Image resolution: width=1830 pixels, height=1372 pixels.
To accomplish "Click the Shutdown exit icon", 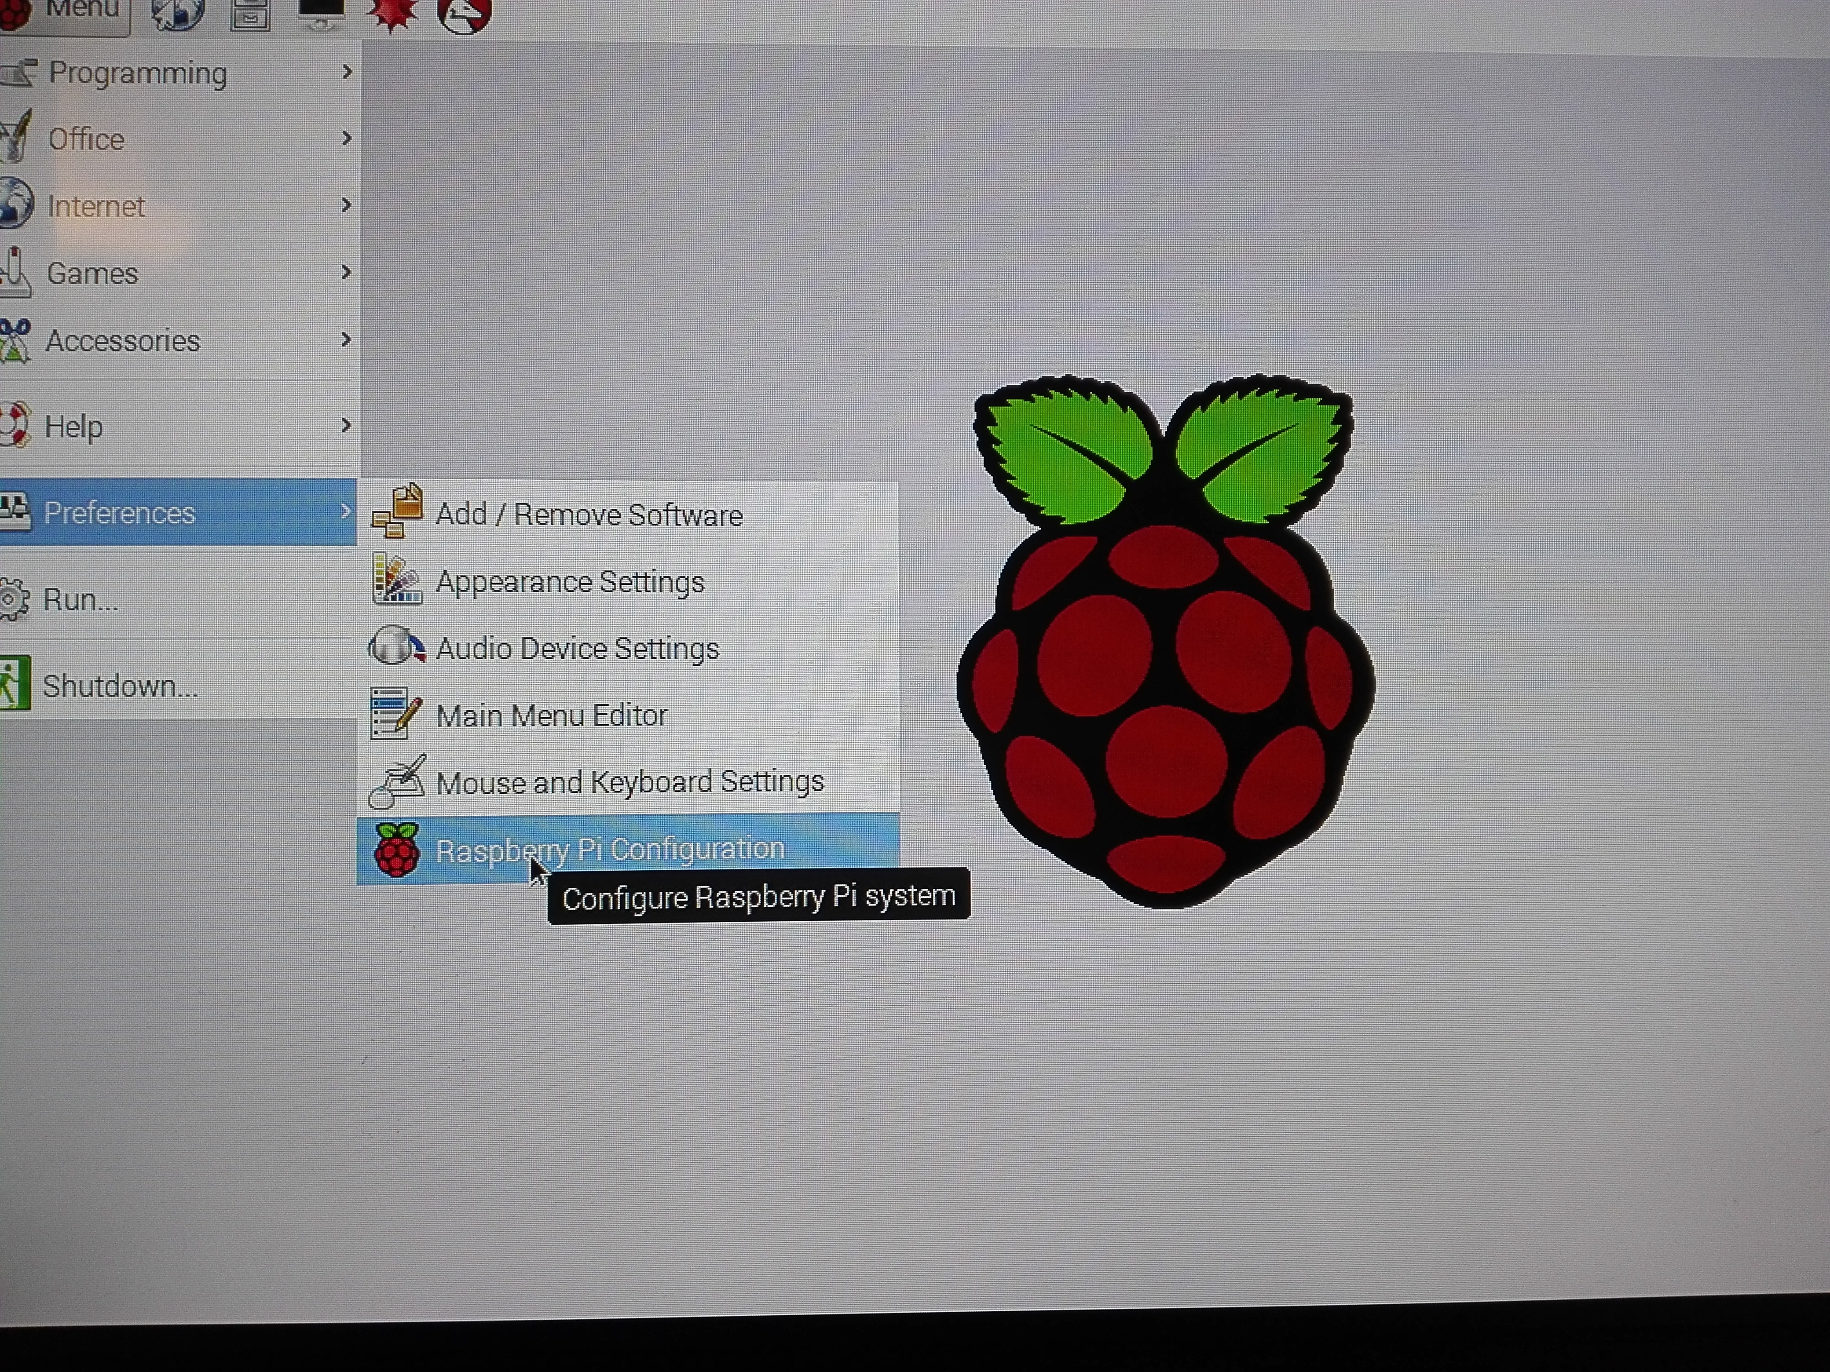I will click(15, 683).
